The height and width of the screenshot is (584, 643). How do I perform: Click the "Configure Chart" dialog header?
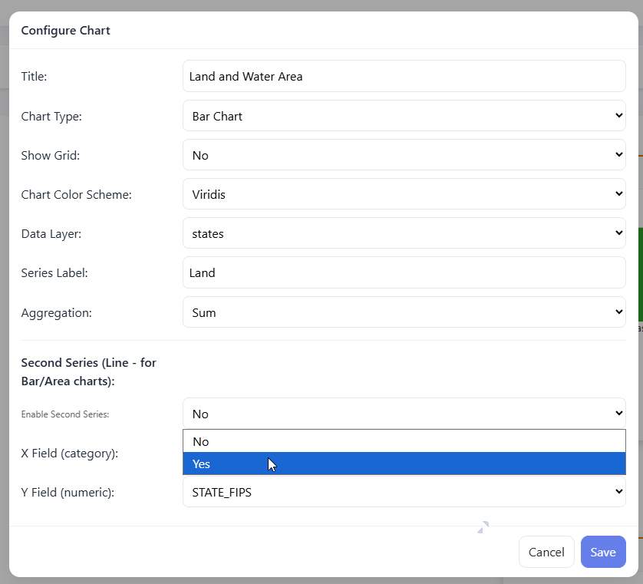coord(66,31)
